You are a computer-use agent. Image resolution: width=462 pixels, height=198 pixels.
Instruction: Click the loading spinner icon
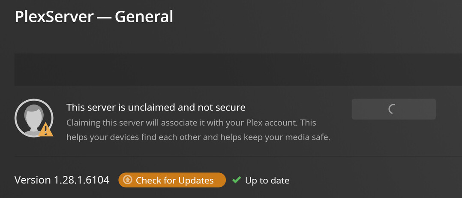(x=393, y=109)
